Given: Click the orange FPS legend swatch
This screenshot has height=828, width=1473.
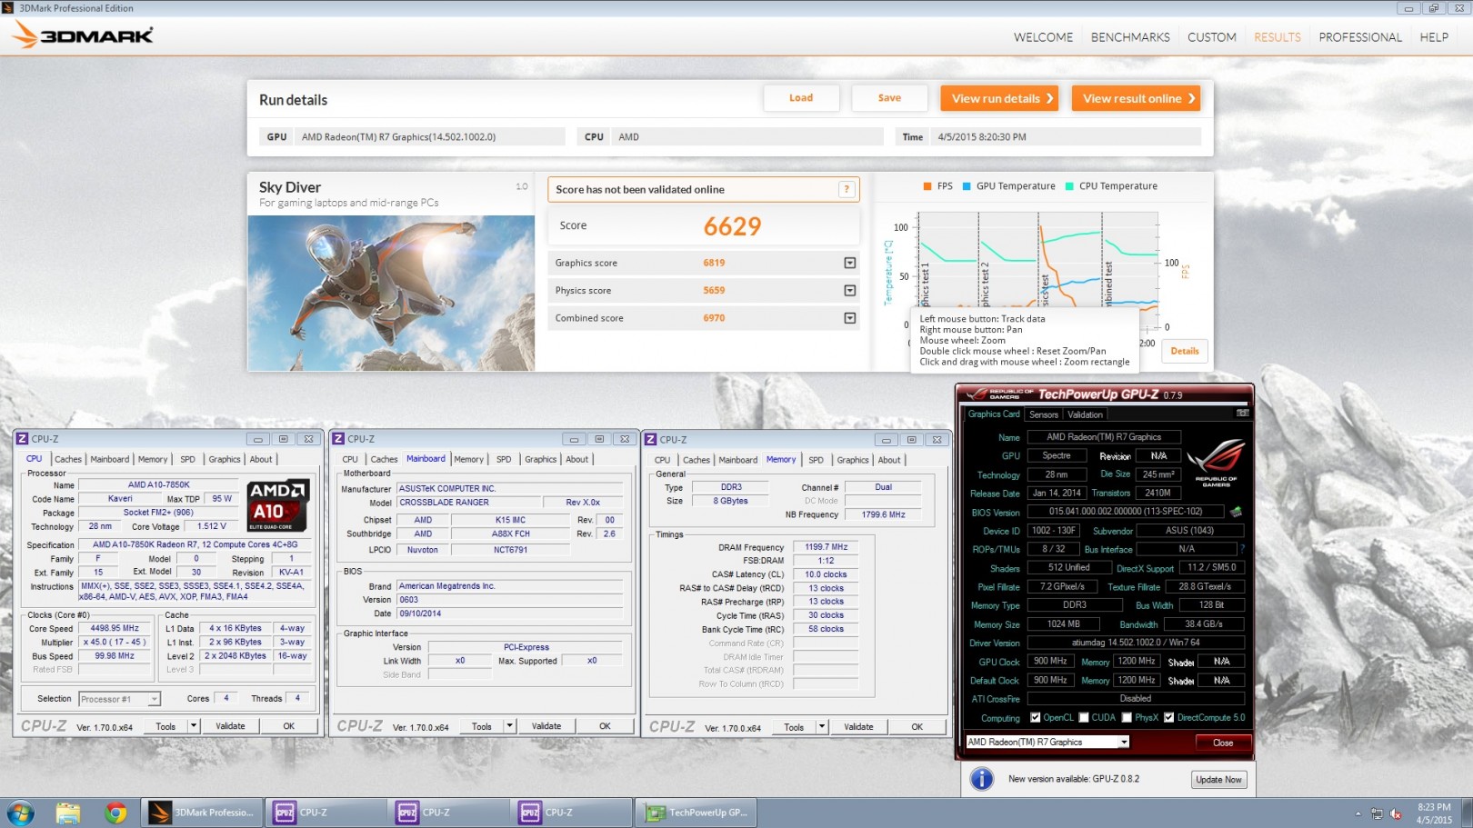Looking at the screenshot, I should coord(927,186).
